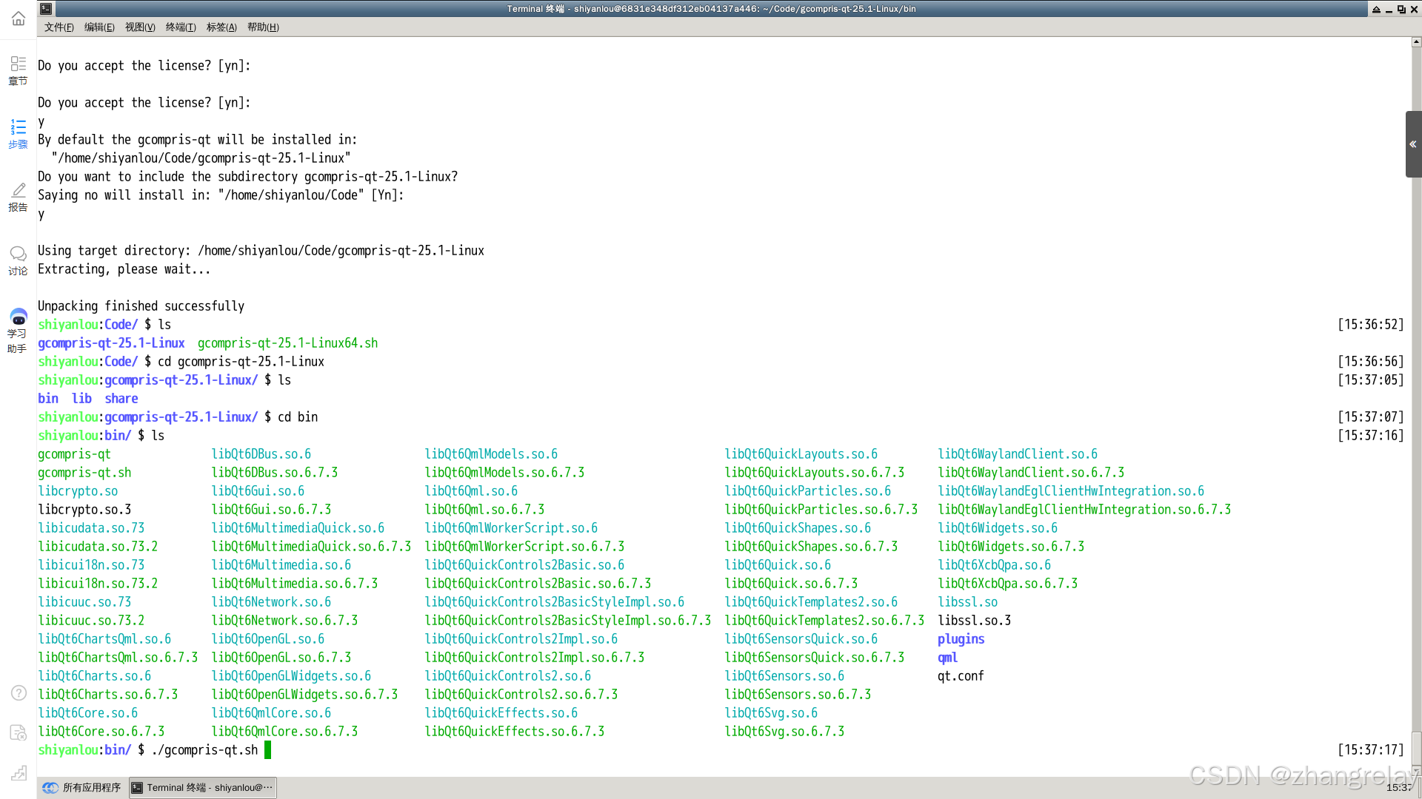This screenshot has height=799, width=1422.
Task: Expand the collapsed right side panel
Action: pyautogui.click(x=1413, y=144)
